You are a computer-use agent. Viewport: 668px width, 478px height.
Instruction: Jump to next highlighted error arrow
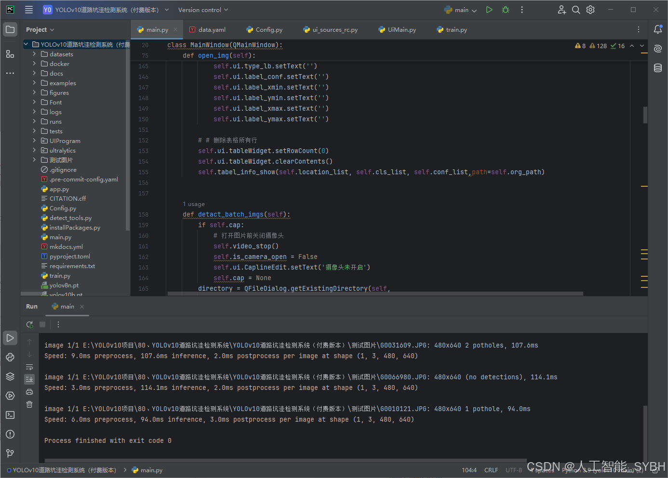642,46
